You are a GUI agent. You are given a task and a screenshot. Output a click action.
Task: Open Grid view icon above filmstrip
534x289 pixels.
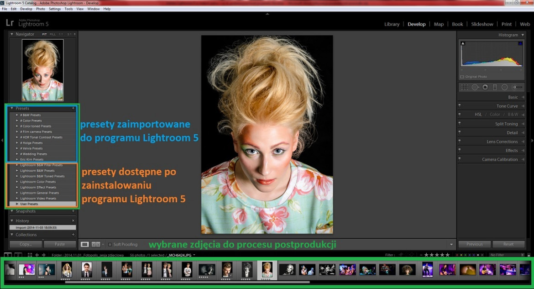(30, 255)
